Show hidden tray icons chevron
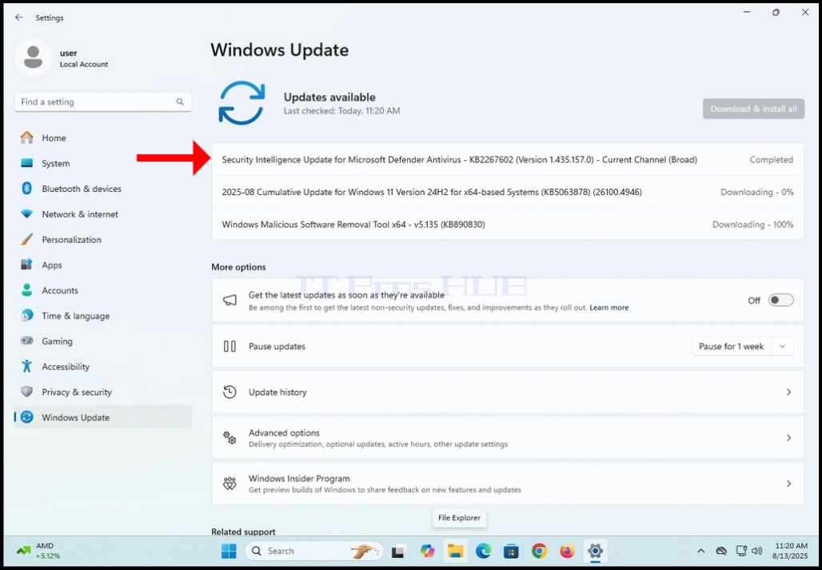Viewport: 822px width, 570px height. pyautogui.click(x=701, y=551)
